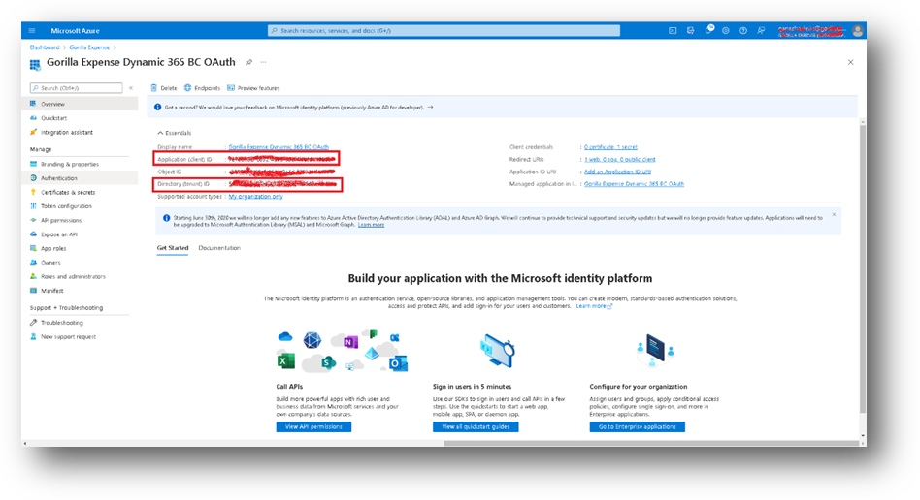Open the Authentication blade
The image size is (920, 500).
pos(80,178)
